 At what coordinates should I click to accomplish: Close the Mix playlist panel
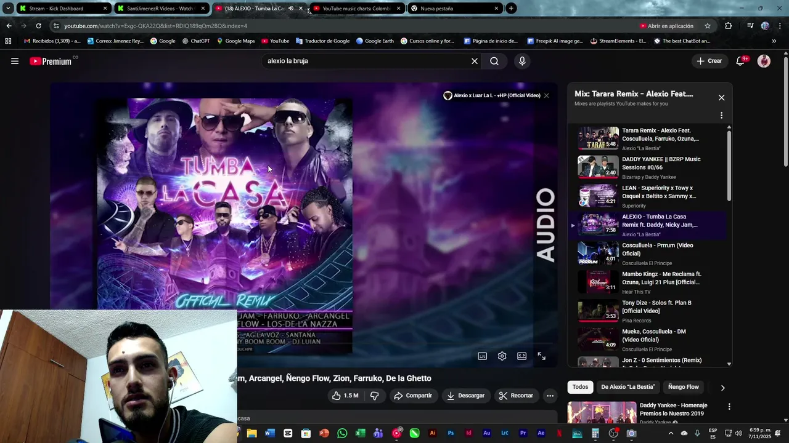point(721,98)
